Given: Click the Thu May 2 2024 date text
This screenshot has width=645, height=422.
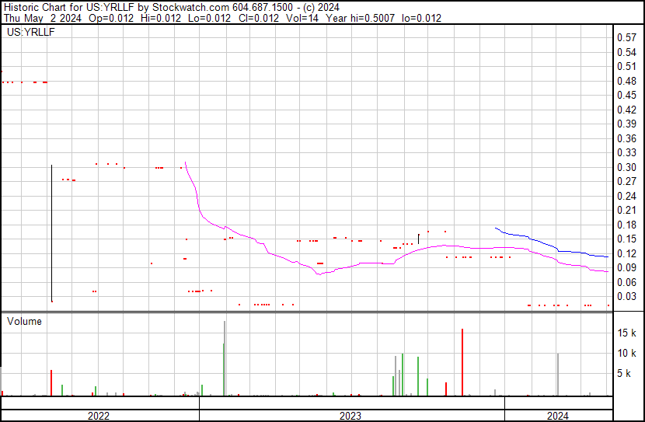Looking at the screenshot, I should click(x=43, y=18).
